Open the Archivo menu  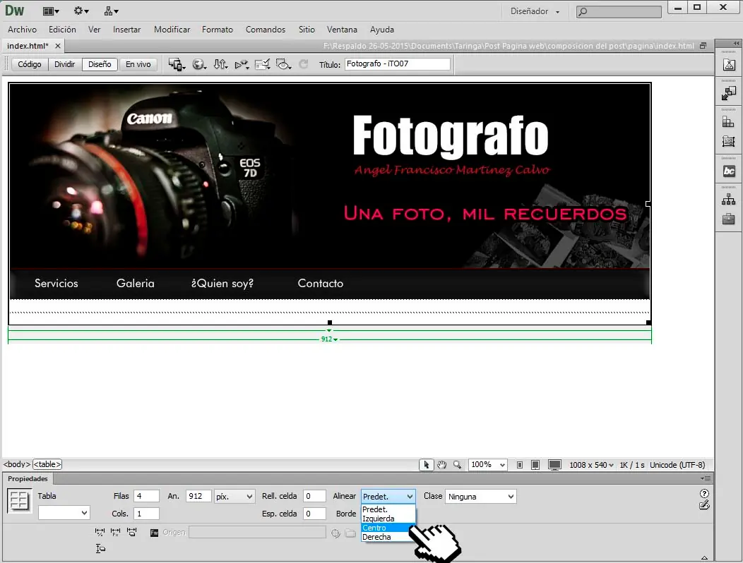click(x=23, y=30)
